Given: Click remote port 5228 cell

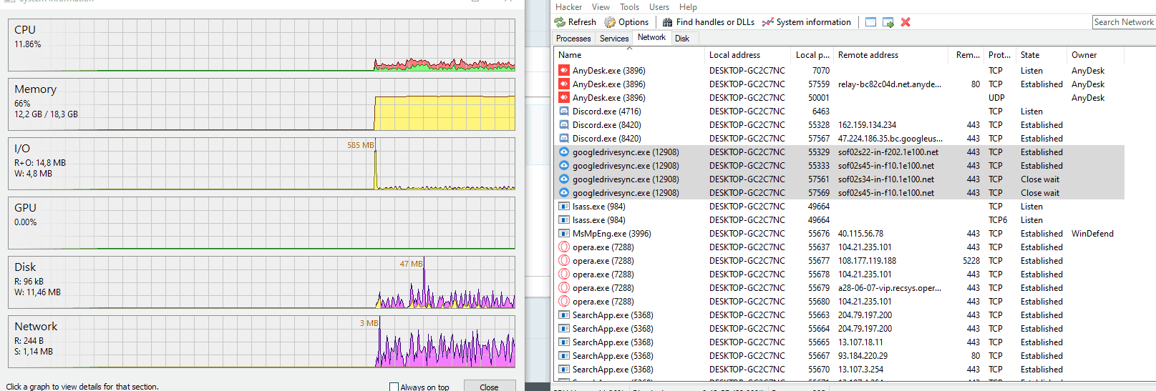Looking at the screenshot, I should [971, 261].
